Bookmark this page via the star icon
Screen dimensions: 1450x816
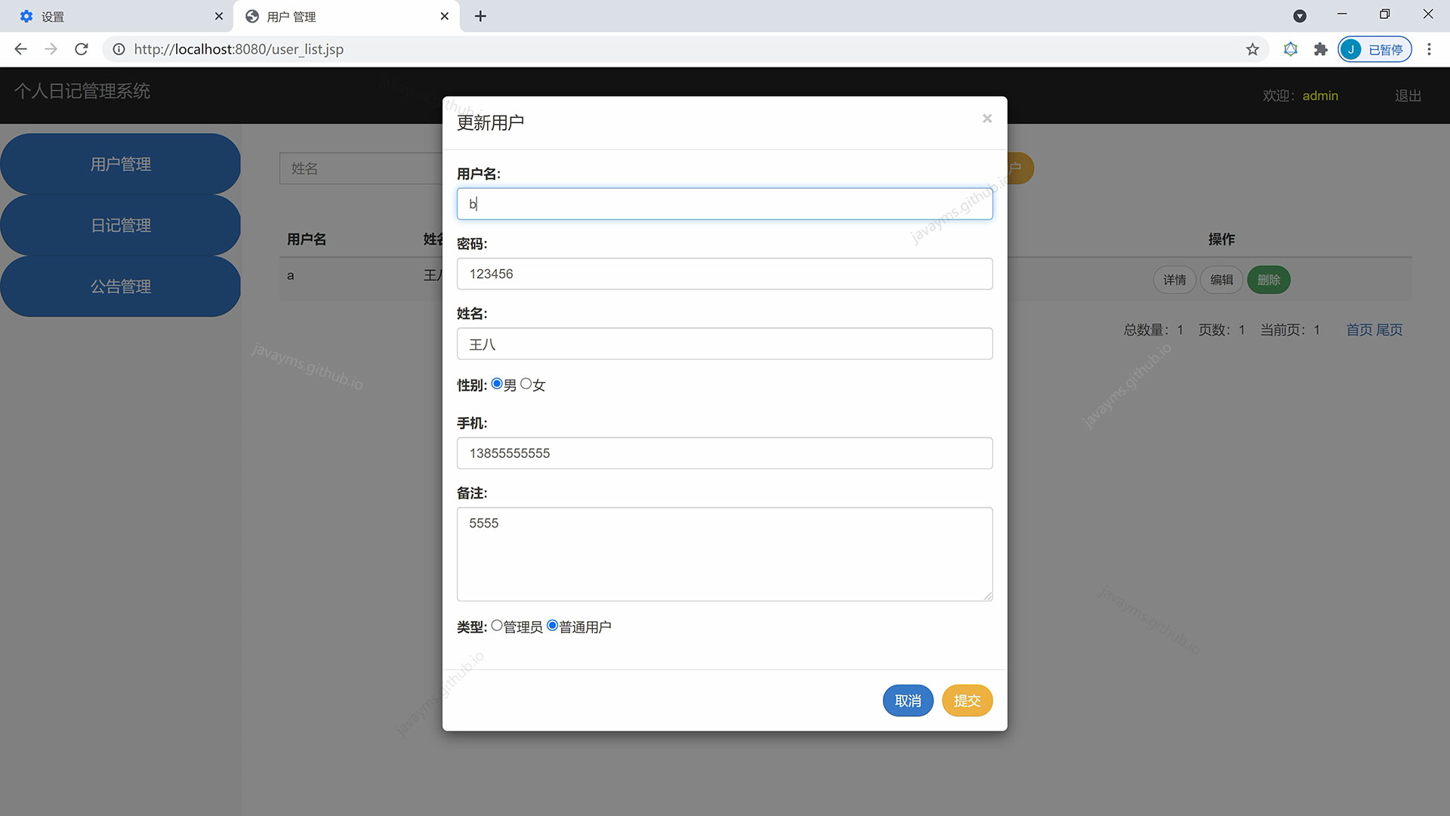1252,49
